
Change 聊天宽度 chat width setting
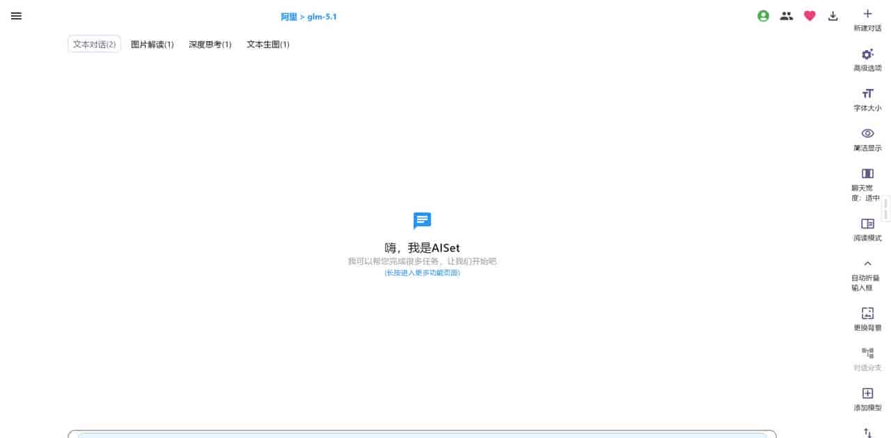867,185
